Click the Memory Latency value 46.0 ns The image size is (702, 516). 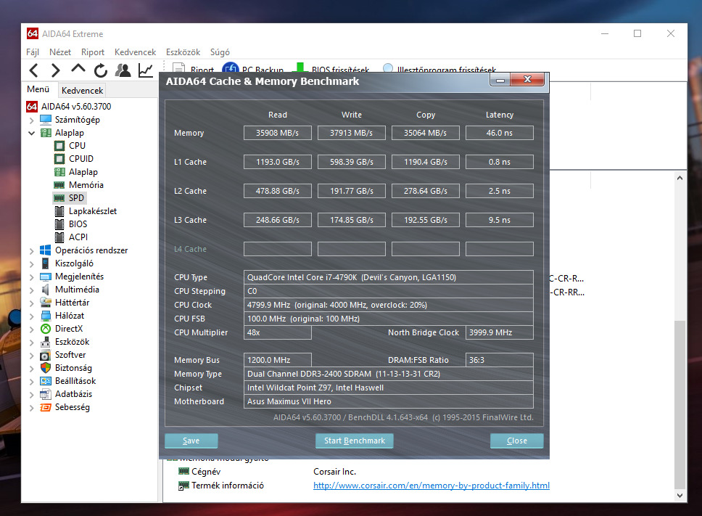coord(500,133)
